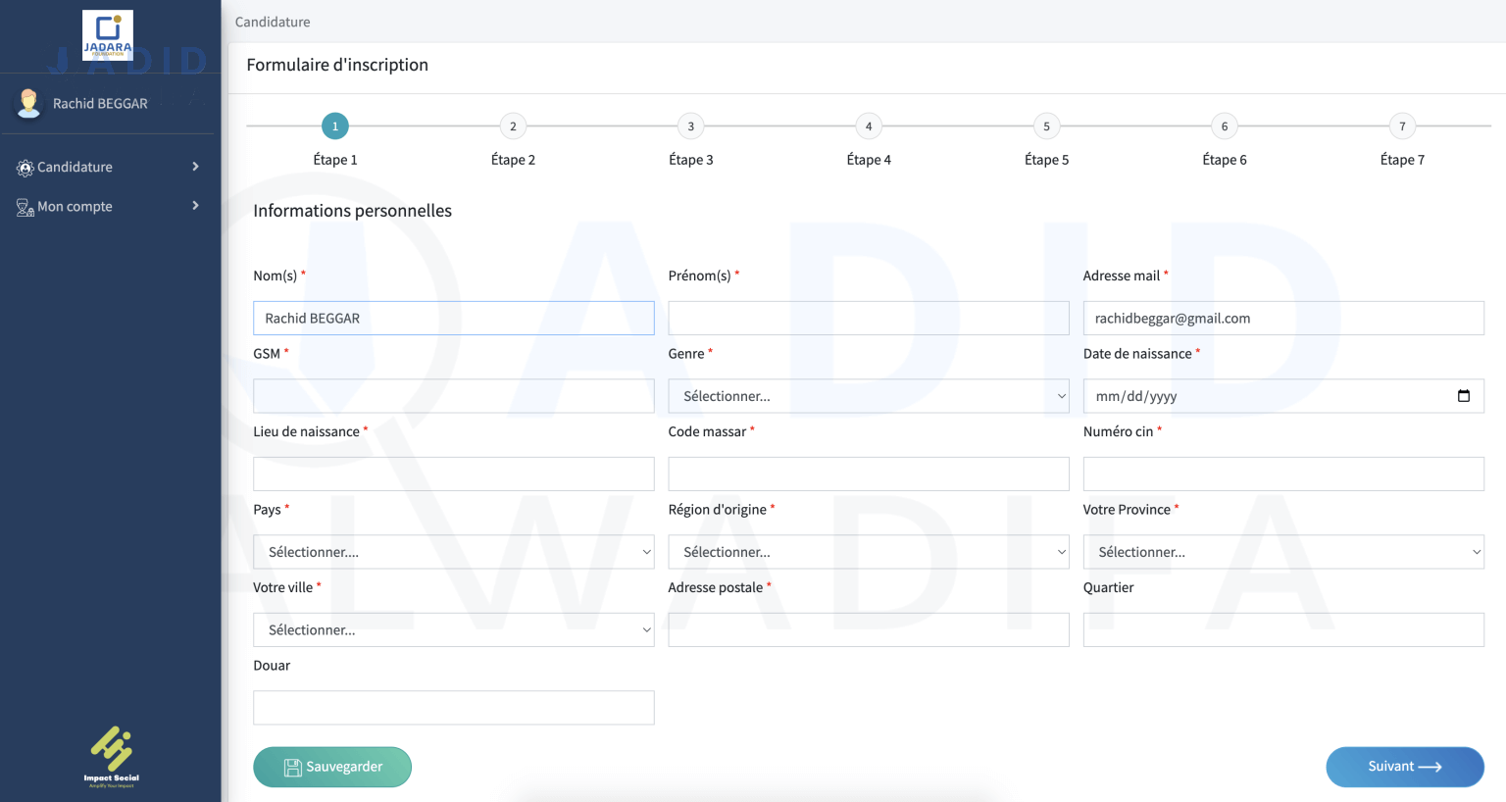Go to step 4 circle
This screenshot has width=1506, height=802.
point(869,126)
